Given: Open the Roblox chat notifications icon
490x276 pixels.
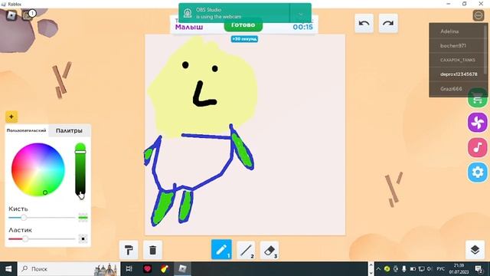Looking at the screenshot, I should [x=28, y=15].
